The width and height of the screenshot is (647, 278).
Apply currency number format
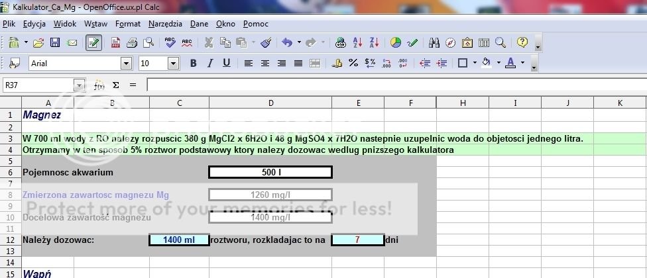[337, 63]
